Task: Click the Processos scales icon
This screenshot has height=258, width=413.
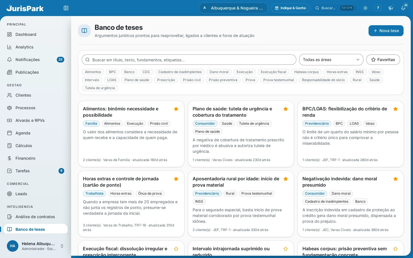Action: [x=9, y=108]
